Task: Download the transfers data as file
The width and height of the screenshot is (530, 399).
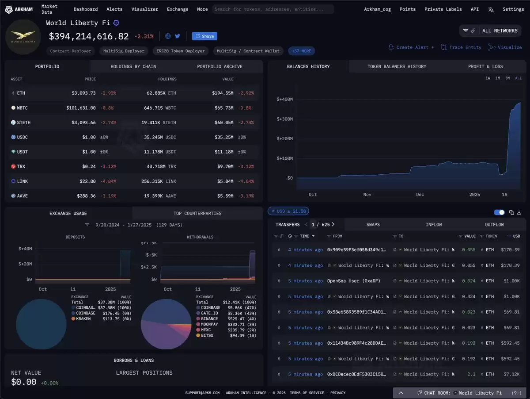Action: 519,212
